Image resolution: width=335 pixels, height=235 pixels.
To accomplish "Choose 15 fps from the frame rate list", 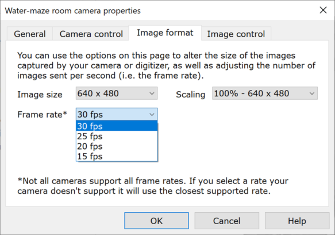I will 117,156.
